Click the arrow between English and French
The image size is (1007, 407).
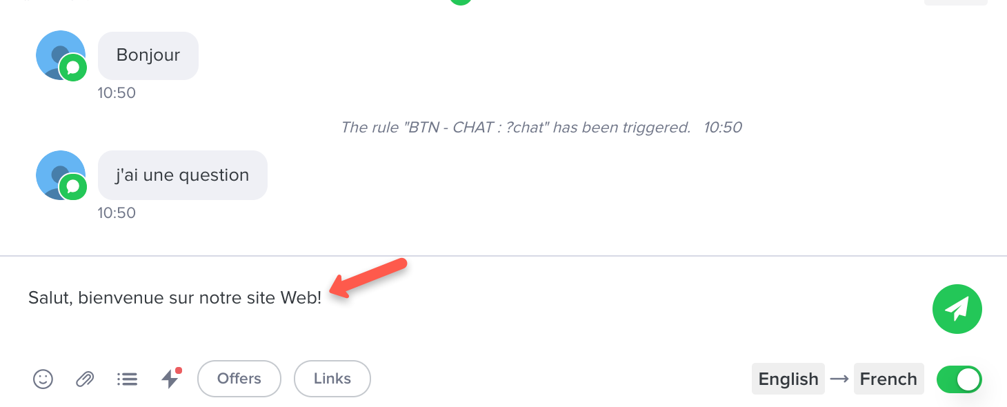839,379
